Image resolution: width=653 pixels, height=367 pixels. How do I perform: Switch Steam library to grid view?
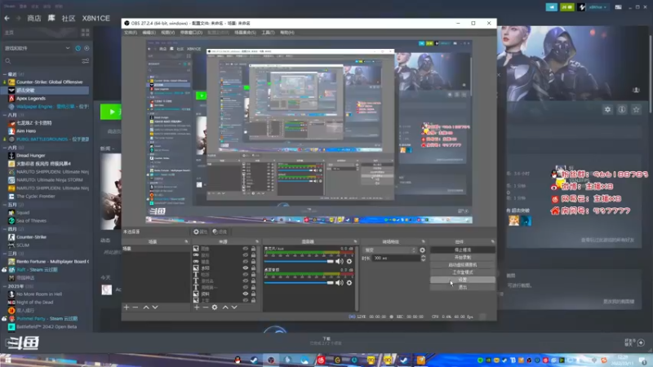point(86,33)
